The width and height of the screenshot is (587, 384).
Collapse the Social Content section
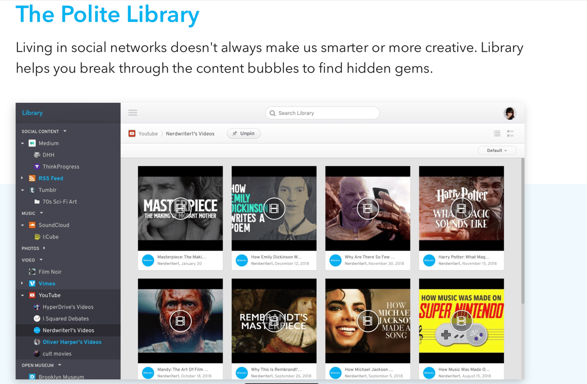pos(65,131)
